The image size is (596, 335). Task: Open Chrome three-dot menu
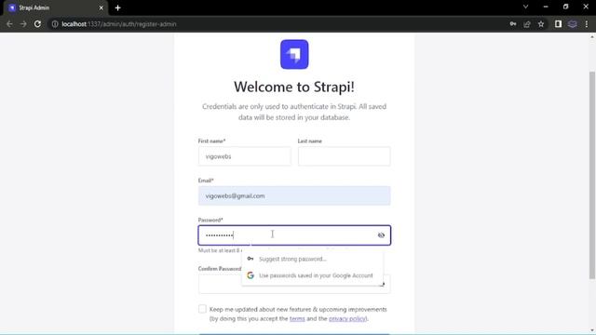coord(587,24)
